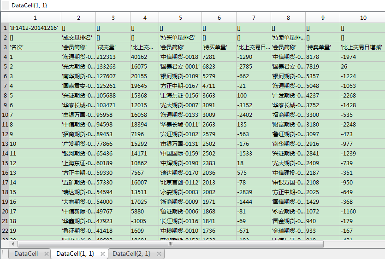Select cell with value -3005

click(x=145, y=221)
